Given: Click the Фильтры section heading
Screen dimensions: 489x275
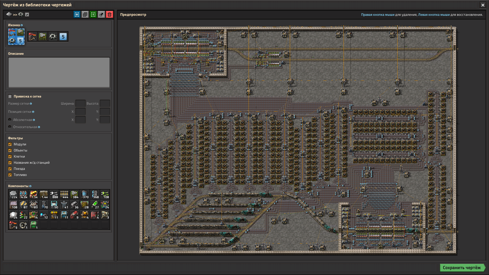Looking at the screenshot, I should pos(16,138).
